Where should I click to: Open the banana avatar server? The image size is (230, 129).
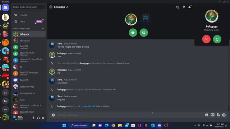[x=5, y=17]
